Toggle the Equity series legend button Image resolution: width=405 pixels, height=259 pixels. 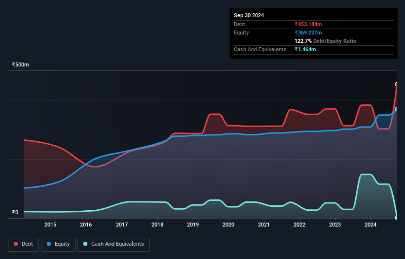pyautogui.click(x=58, y=244)
